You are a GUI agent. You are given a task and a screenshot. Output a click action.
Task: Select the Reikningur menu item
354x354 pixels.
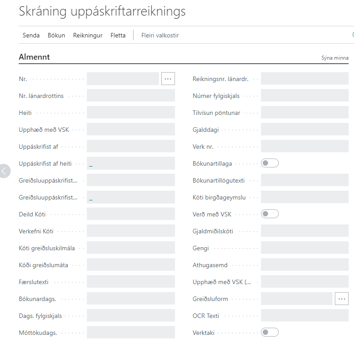click(88, 35)
